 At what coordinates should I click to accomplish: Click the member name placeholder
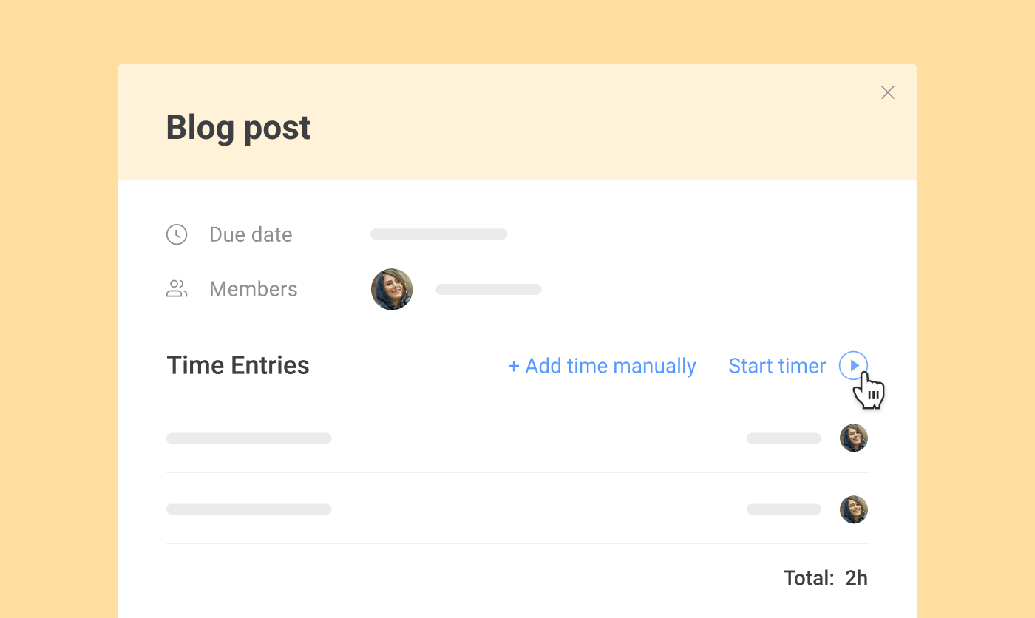pyautogui.click(x=489, y=289)
